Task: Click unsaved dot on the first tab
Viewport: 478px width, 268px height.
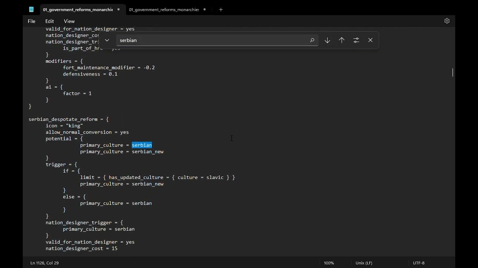Action: pos(118,9)
